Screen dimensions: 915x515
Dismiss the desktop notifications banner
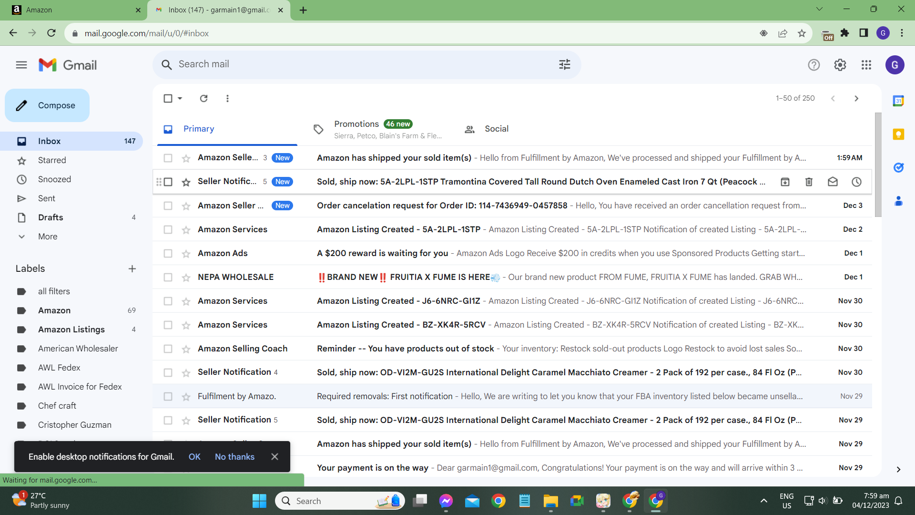(x=274, y=457)
